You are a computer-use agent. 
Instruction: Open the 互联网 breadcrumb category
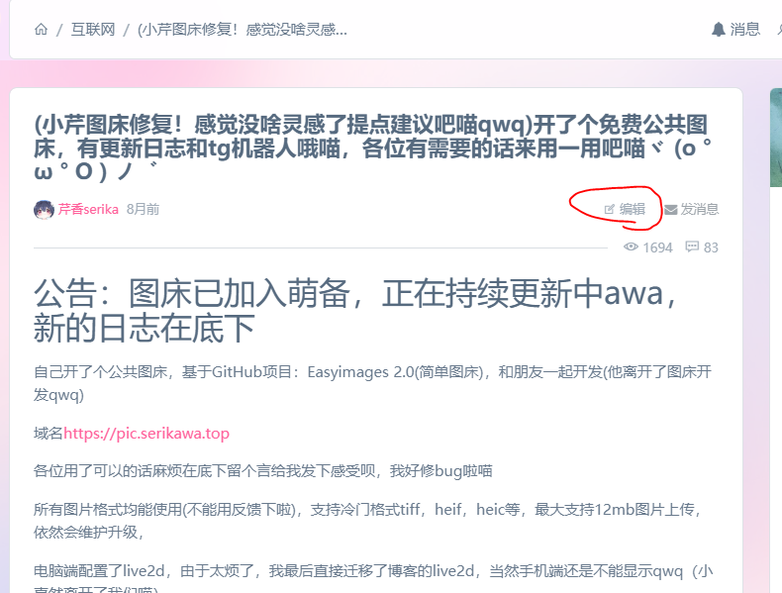pyautogui.click(x=93, y=30)
